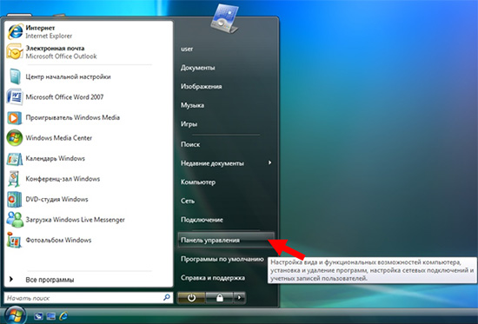Image resolution: width=478 pixels, height=324 pixels.
Task: Launch the Microsoft Office Outlook e-mail icon
Action: 15,51
